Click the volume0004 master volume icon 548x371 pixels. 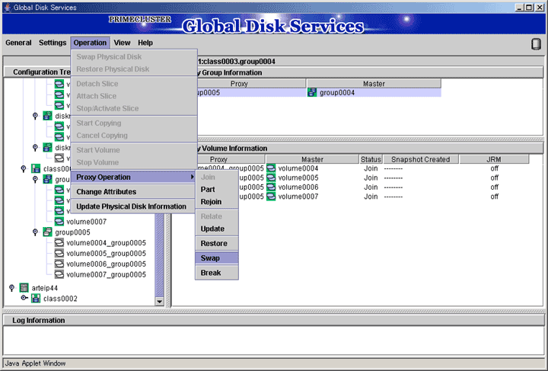pyautogui.click(x=271, y=168)
